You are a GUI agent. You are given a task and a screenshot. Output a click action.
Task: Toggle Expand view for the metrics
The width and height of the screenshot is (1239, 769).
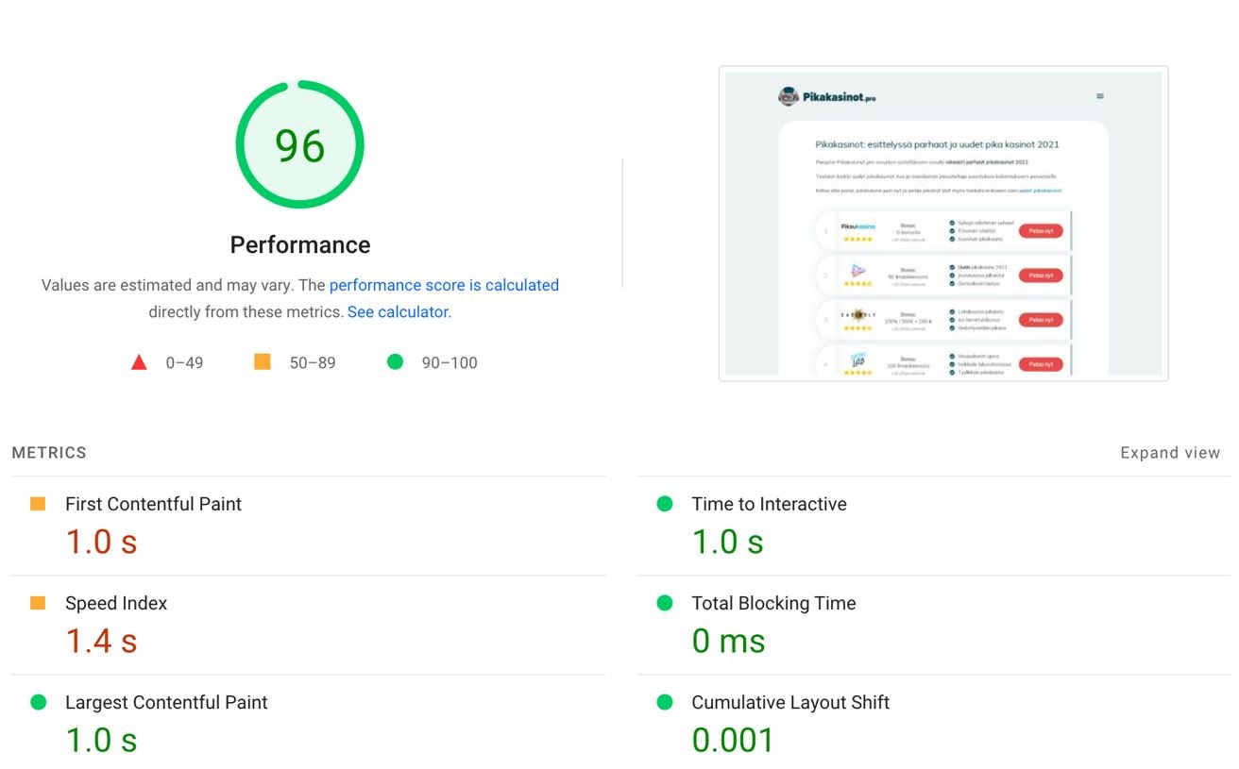(1169, 453)
